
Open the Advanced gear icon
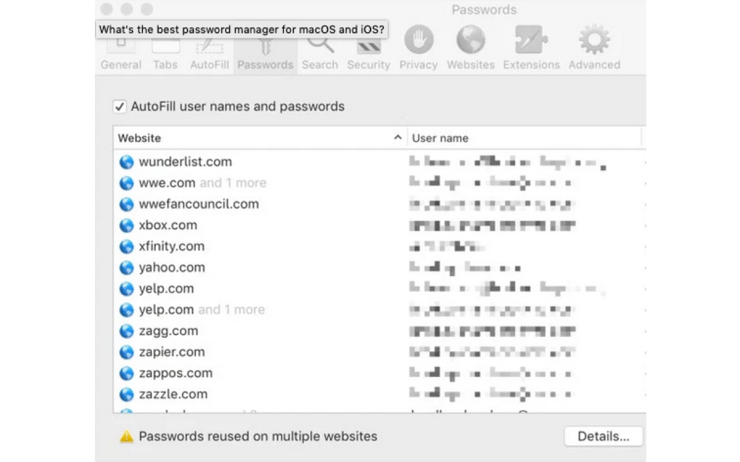[595, 41]
